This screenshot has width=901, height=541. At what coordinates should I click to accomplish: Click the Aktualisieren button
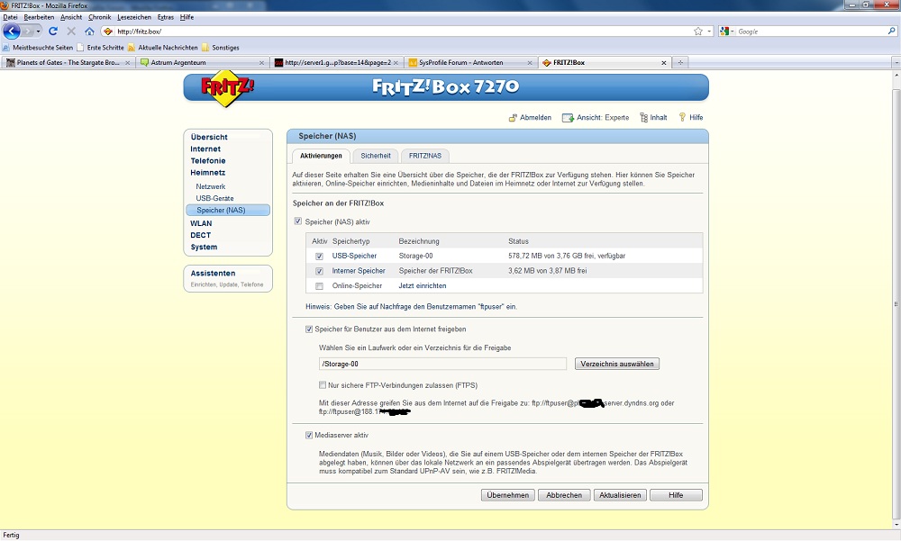point(620,495)
